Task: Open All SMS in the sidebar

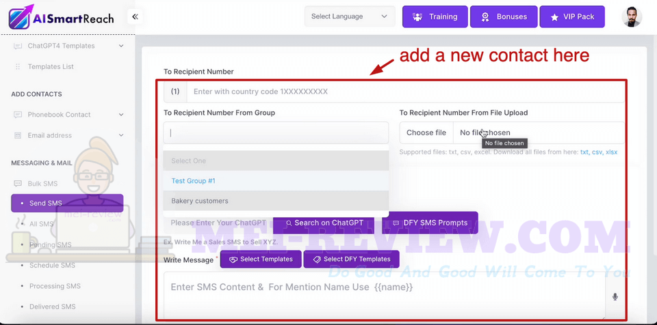Action: pyautogui.click(x=42, y=224)
